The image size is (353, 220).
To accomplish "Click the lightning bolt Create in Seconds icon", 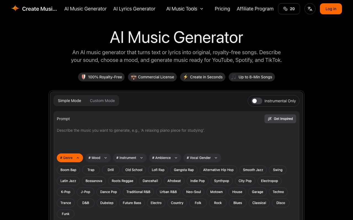I will coord(186,77).
